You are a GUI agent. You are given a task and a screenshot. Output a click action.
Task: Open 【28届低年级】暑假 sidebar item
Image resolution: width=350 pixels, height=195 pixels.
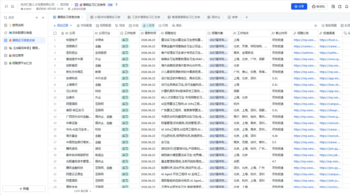[x=24, y=48]
